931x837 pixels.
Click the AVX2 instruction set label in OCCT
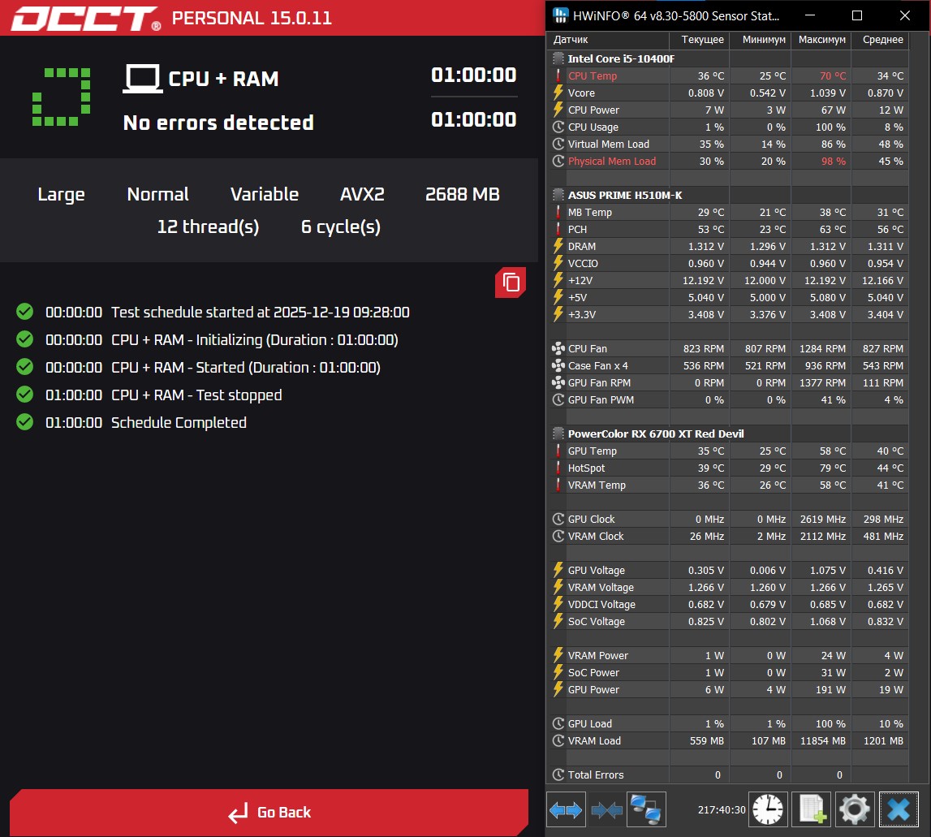coord(362,194)
